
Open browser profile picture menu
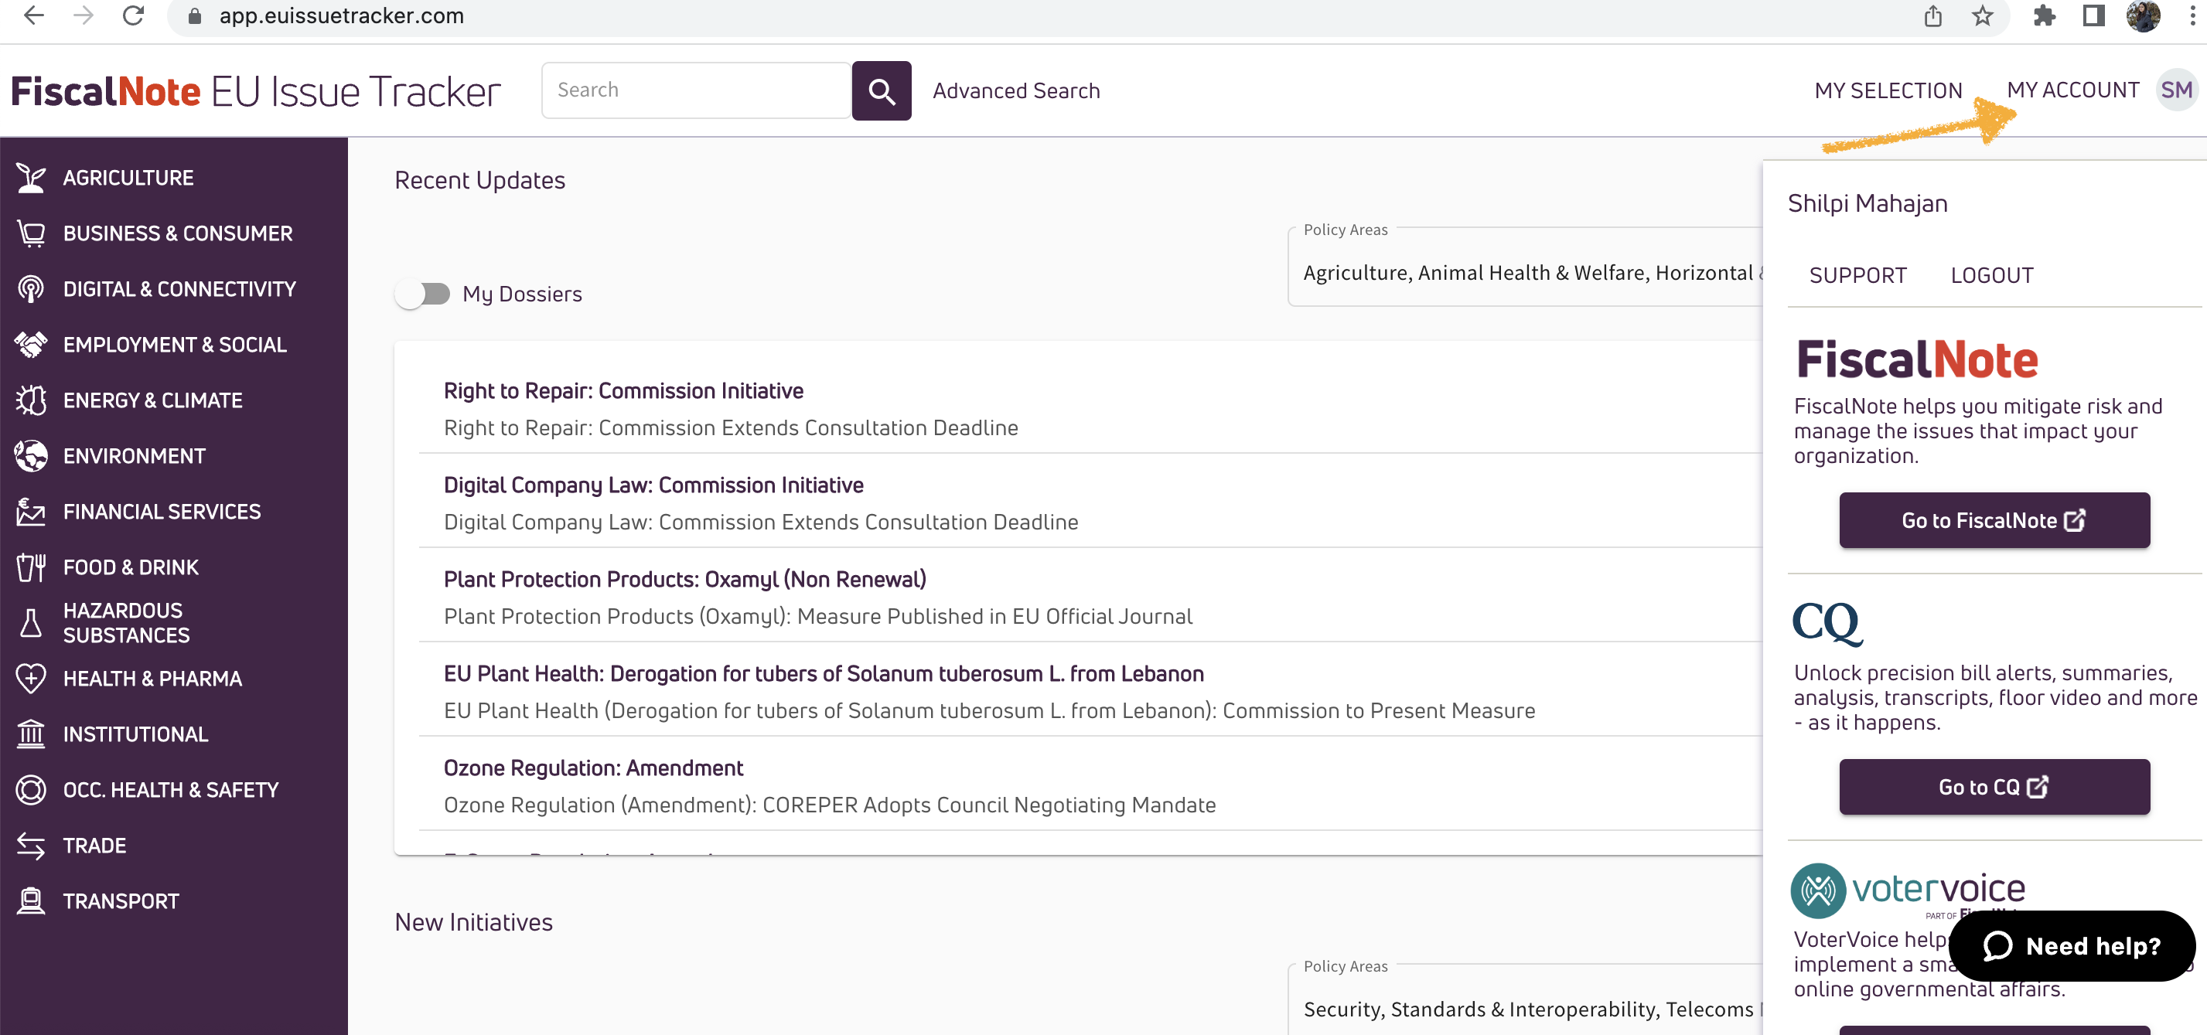pyautogui.click(x=2143, y=15)
